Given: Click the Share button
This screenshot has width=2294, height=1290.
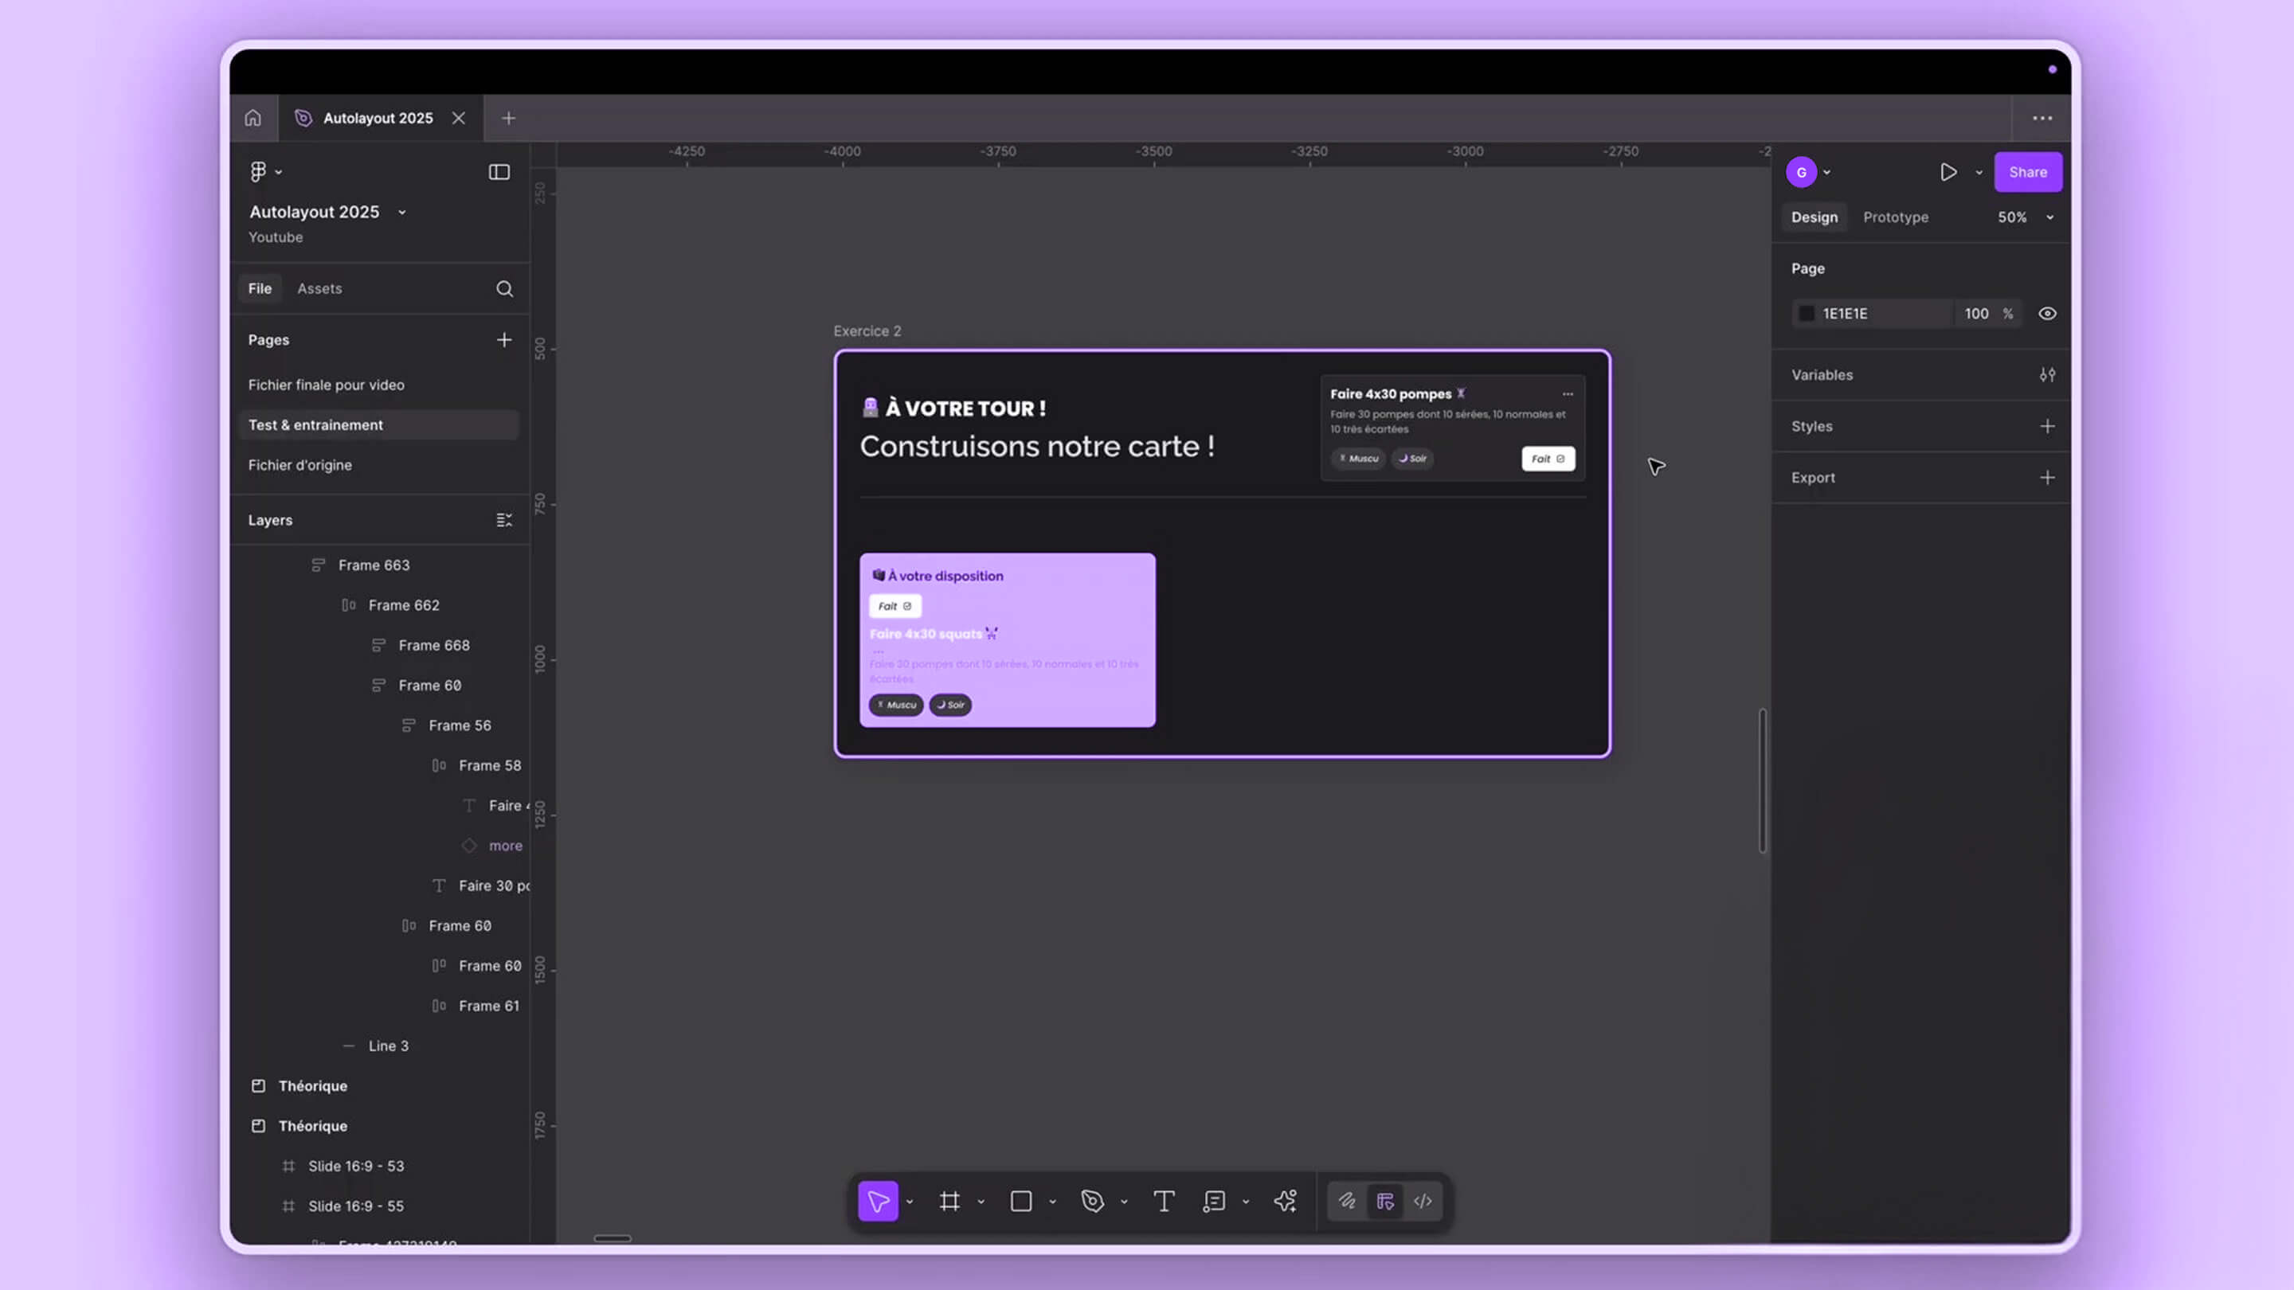Looking at the screenshot, I should pyautogui.click(x=2027, y=172).
